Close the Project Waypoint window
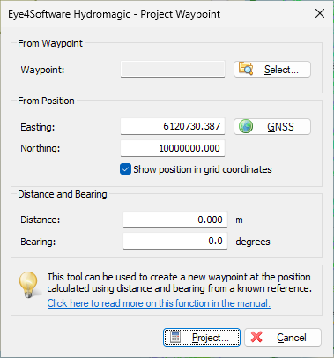This screenshot has width=334, height=358. [x=320, y=13]
